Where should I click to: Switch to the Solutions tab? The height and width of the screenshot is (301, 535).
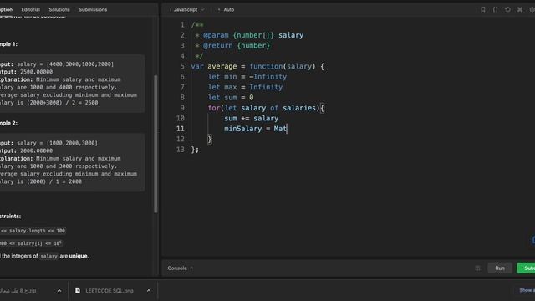coord(59,9)
